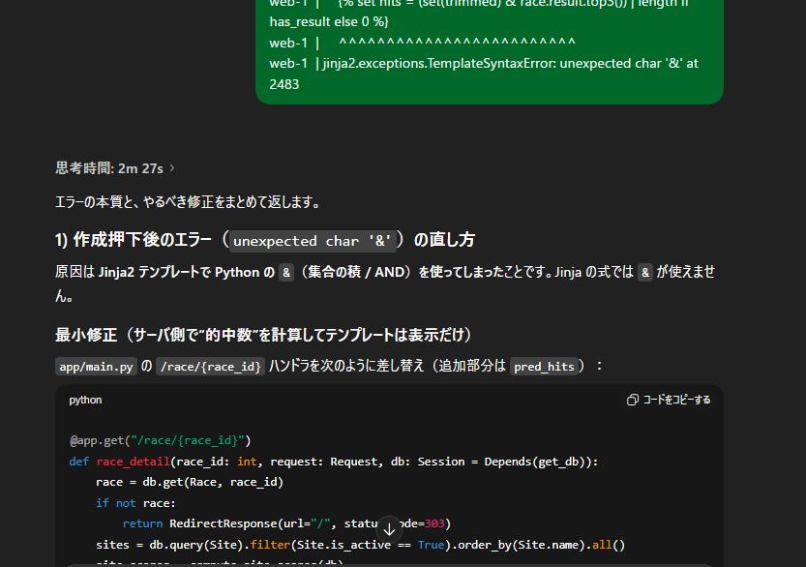Screen dimensions: 806x567
Task: Click the race = db.get(Race, race_id) line
Action: coord(190,482)
